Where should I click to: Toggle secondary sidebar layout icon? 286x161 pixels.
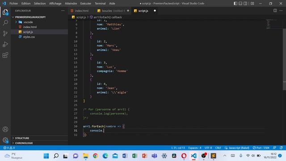(x=245, y=4)
